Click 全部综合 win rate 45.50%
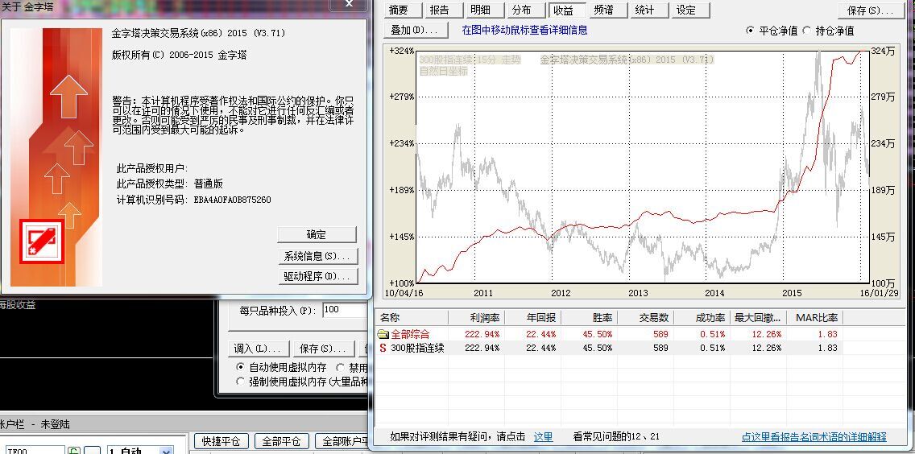The height and width of the screenshot is (454, 915). coord(597,334)
